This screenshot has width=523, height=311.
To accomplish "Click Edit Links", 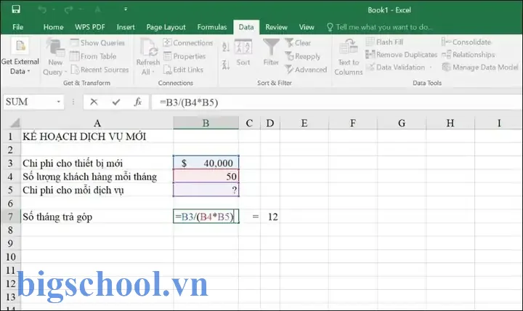I will click(183, 70).
